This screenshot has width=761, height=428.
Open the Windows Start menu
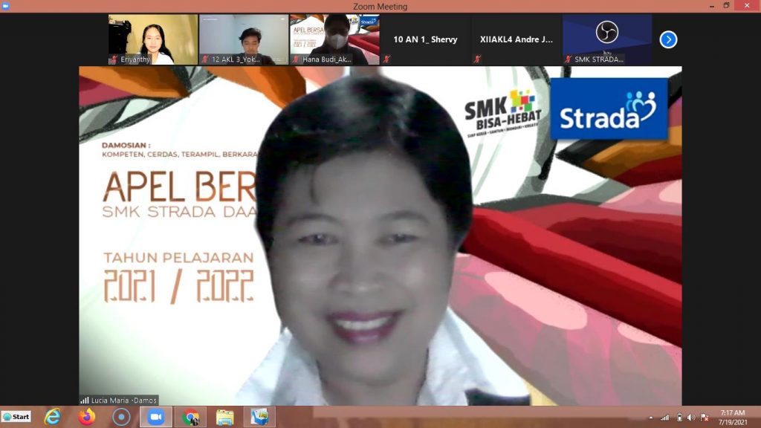[16, 417]
